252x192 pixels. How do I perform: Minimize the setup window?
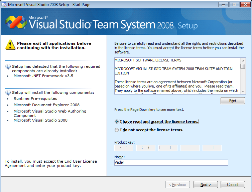pos(223,4)
